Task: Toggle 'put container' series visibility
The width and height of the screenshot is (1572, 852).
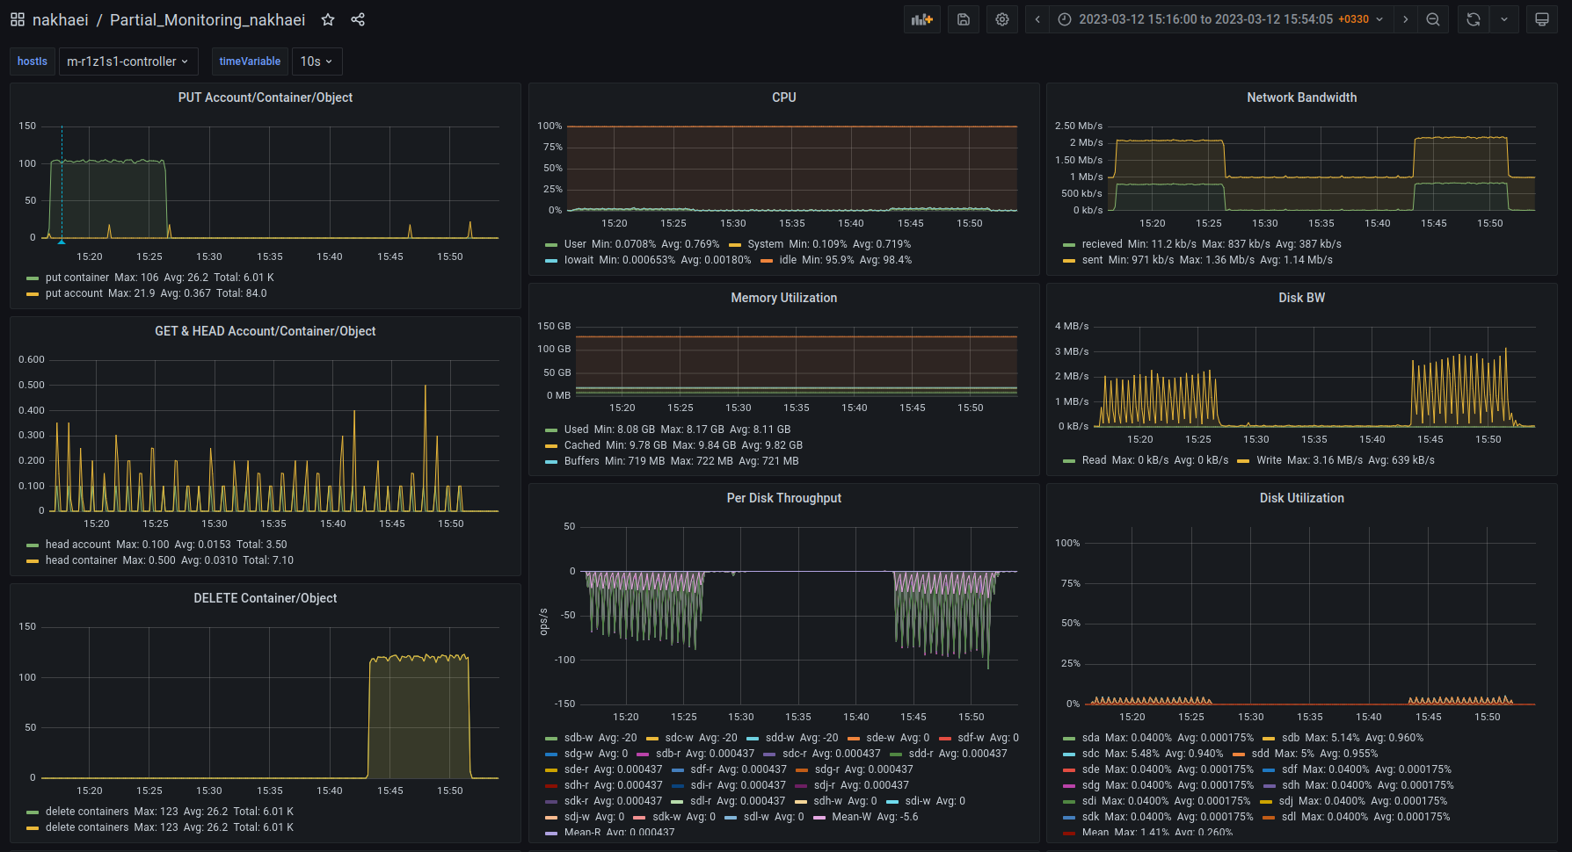Action: pos(77,278)
